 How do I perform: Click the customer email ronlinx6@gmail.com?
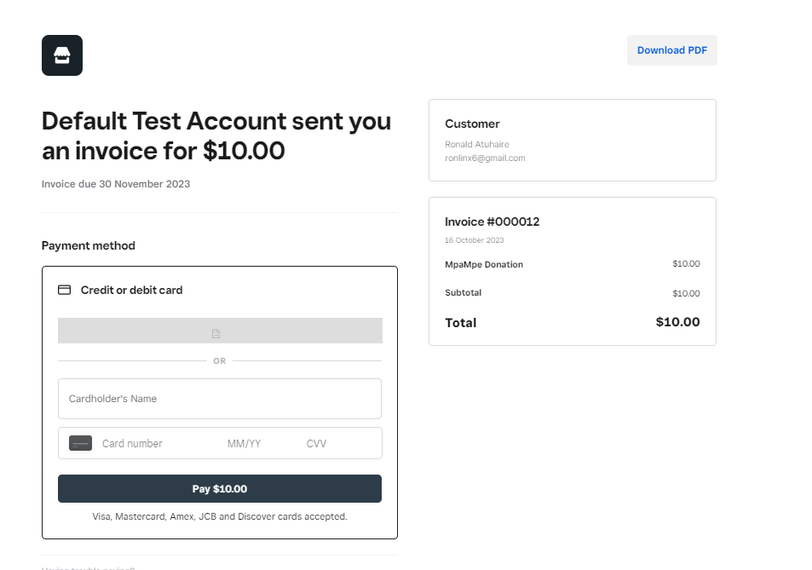coord(485,158)
